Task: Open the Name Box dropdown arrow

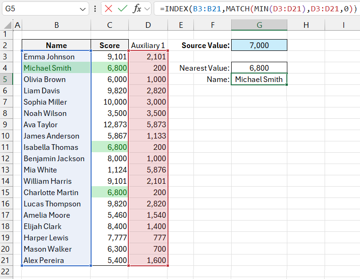Action: pyautogui.click(x=83, y=9)
